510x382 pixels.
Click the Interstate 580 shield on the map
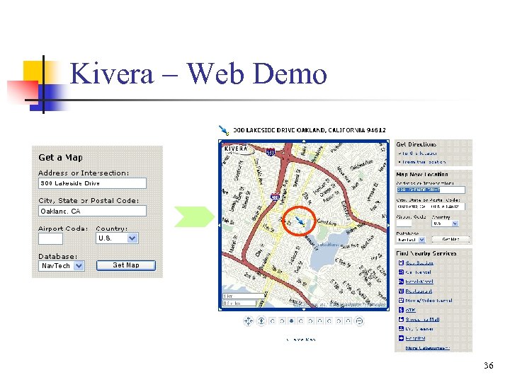pyautogui.click(x=271, y=152)
